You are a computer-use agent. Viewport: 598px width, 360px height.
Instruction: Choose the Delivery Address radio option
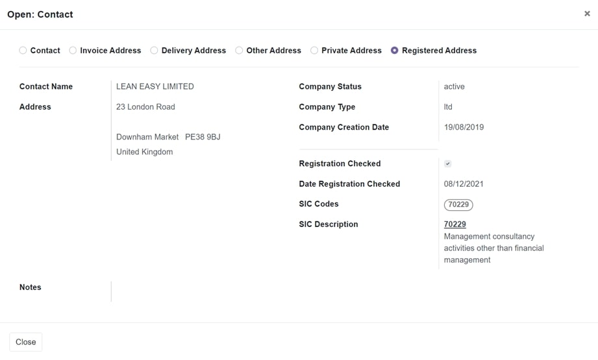tap(154, 51)
